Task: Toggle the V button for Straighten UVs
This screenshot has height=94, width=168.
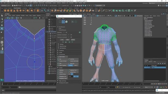Action: pos(77,77)
